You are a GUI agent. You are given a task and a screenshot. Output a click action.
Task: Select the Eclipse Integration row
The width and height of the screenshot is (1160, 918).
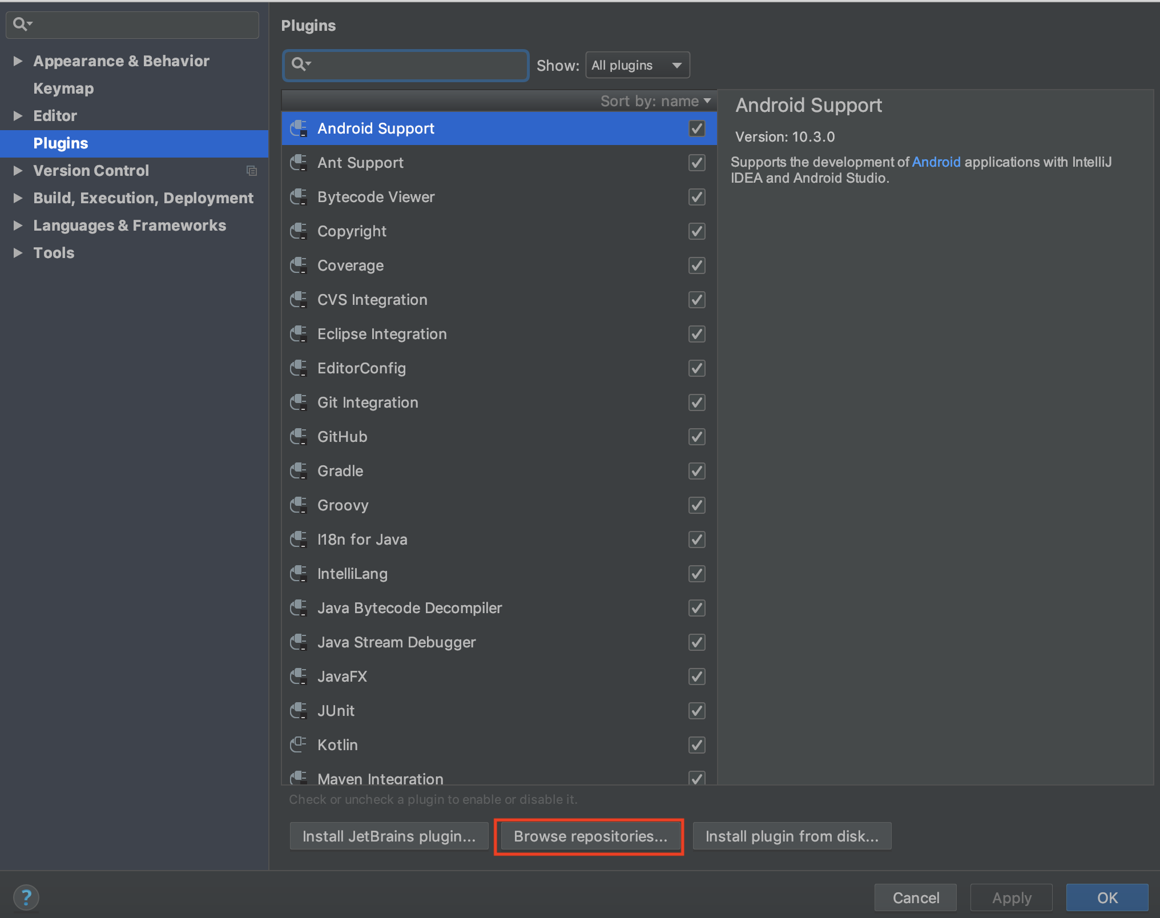point(499,334)
